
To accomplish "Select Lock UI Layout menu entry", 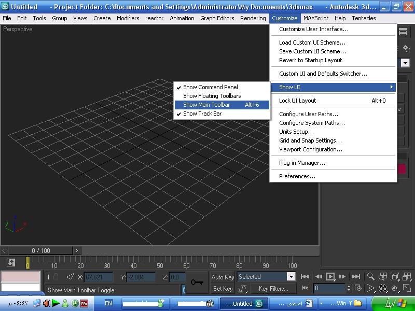I will [x=333, y=101].
